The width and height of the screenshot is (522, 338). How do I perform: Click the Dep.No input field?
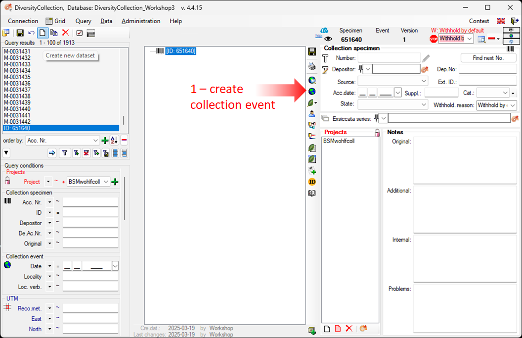(488, 69)
